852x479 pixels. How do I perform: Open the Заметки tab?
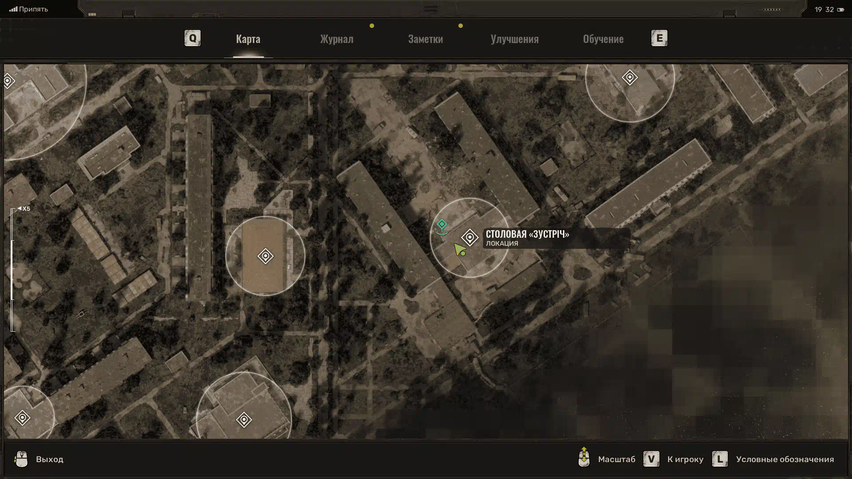tap(426, 39)
